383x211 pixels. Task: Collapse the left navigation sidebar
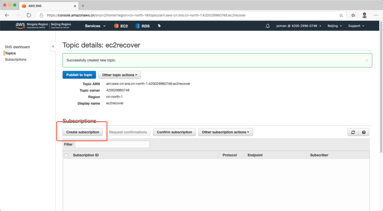53,46
